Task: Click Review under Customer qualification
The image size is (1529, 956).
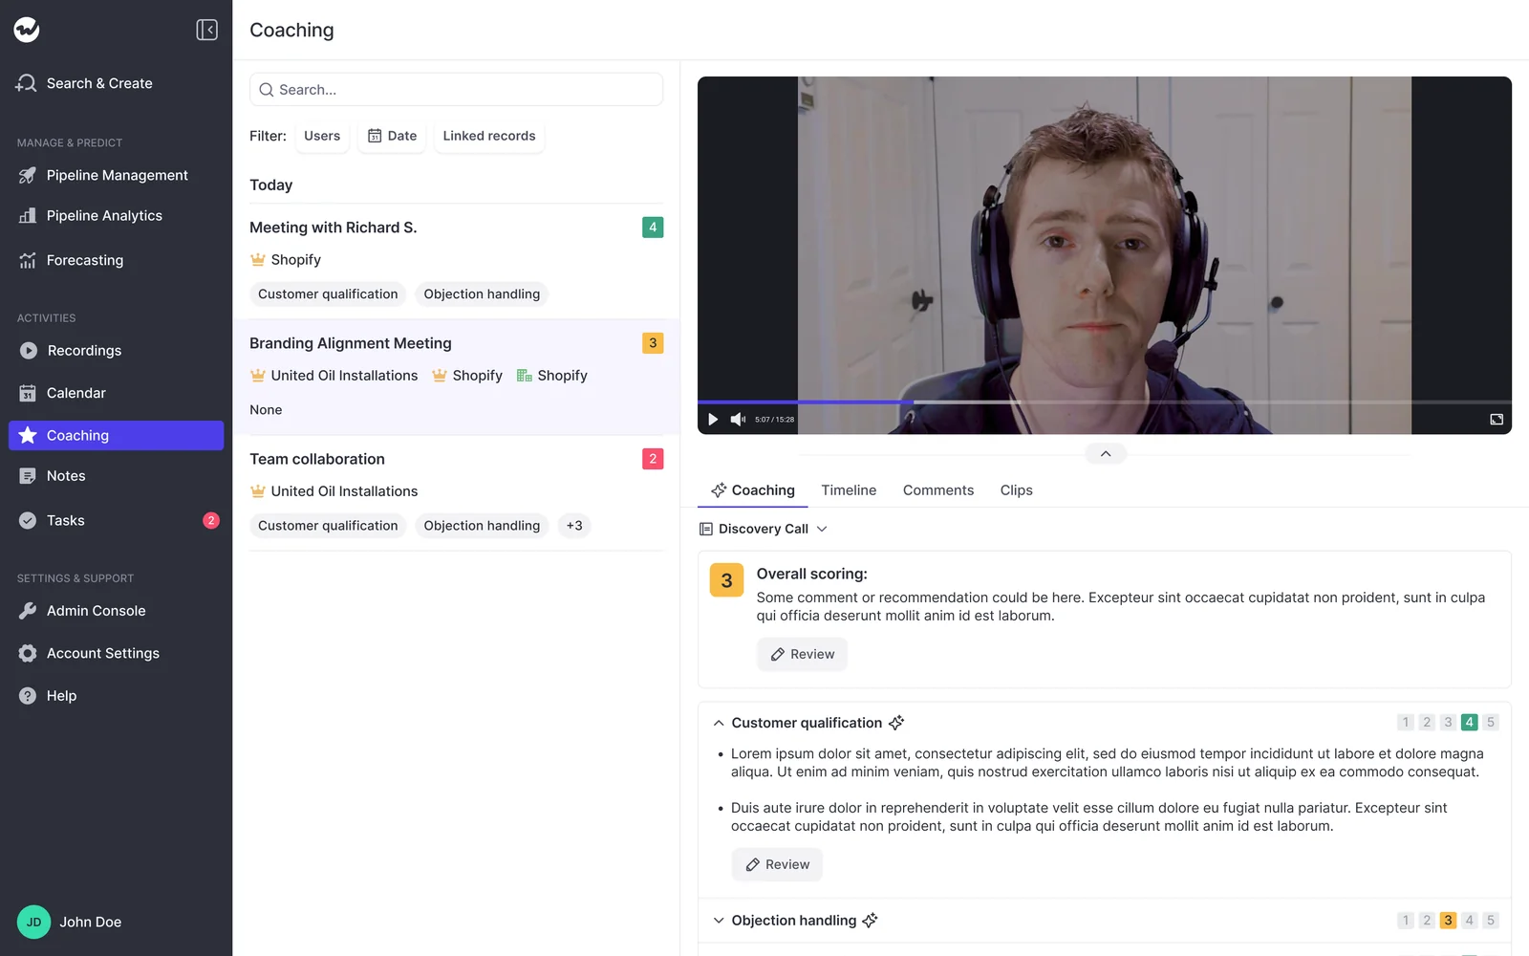Action: pos(777,864)
